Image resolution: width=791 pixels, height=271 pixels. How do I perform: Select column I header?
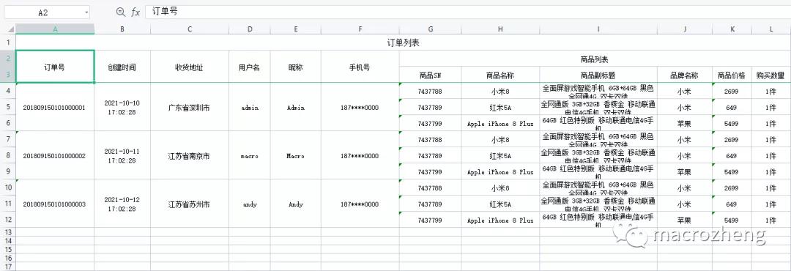coord(598,29)
